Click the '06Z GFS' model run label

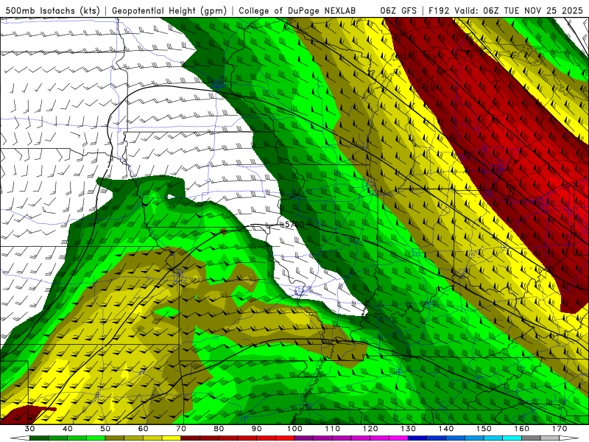398,10
